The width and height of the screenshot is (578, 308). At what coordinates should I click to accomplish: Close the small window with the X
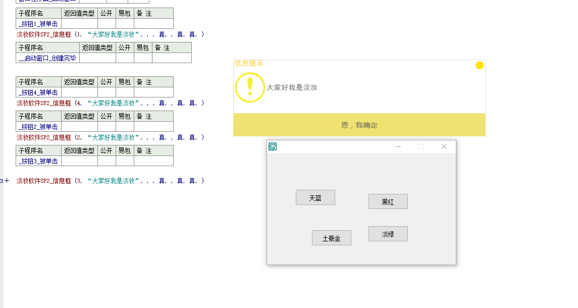pyautogui.click(x=444, y=147)
